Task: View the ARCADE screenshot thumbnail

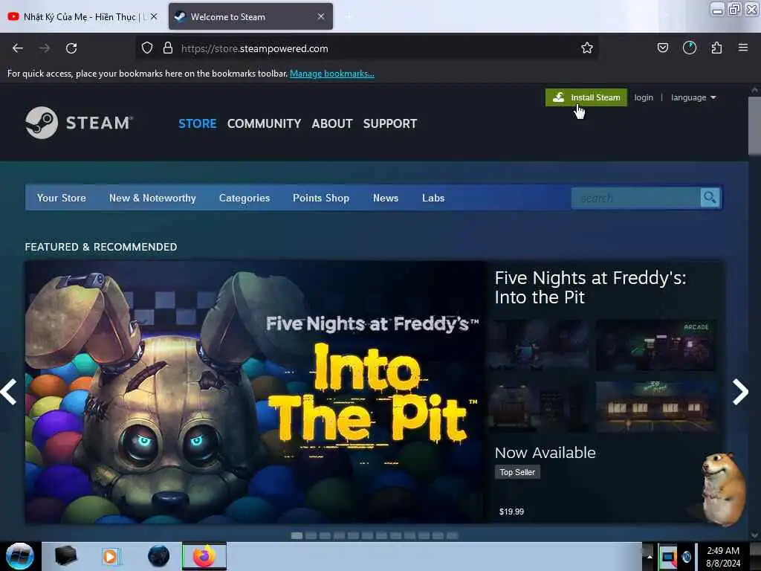Action: coord(656,345)
